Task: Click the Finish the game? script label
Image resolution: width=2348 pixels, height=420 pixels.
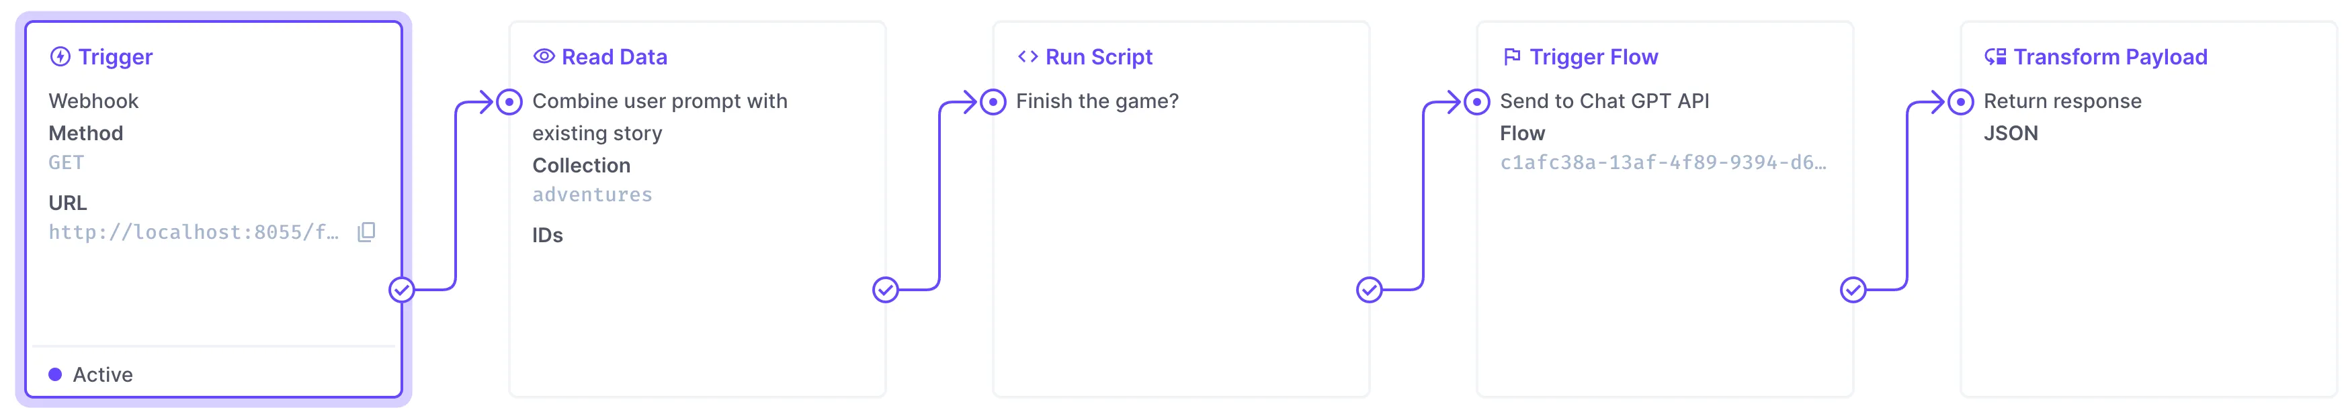Action: tap(1097, 101)
